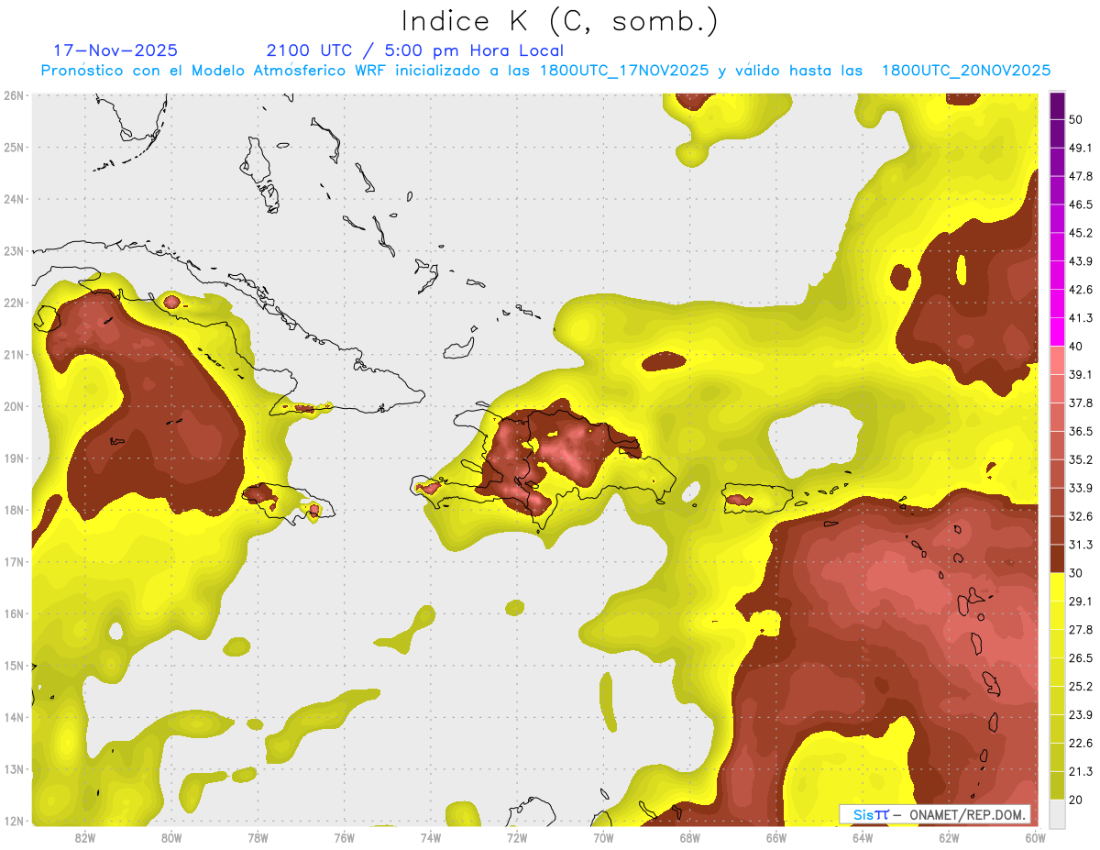Click the colorbar value 35.2
Viewport: 1100px width, 850px height.
[1081, 459]
